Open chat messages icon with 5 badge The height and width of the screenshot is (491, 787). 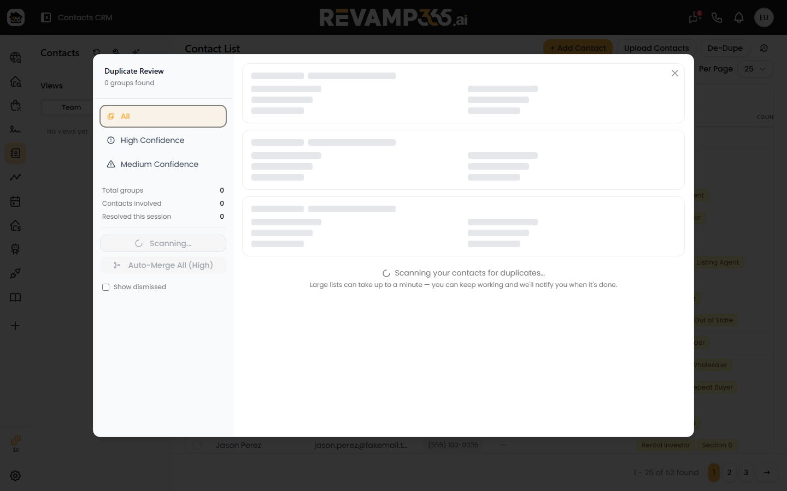pos(695,17)
